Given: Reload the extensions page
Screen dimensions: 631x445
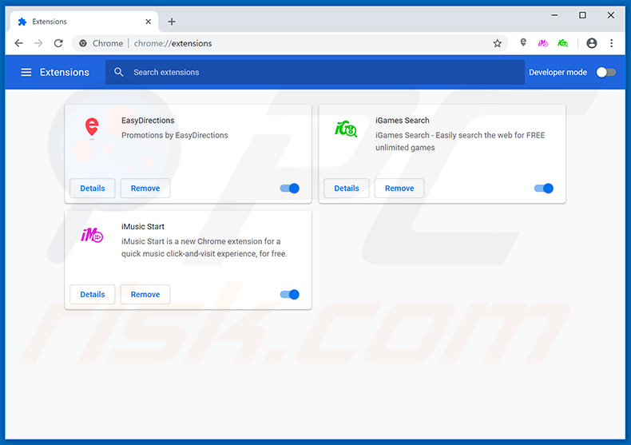Looking at the screenshot, I should coord(58,43).
